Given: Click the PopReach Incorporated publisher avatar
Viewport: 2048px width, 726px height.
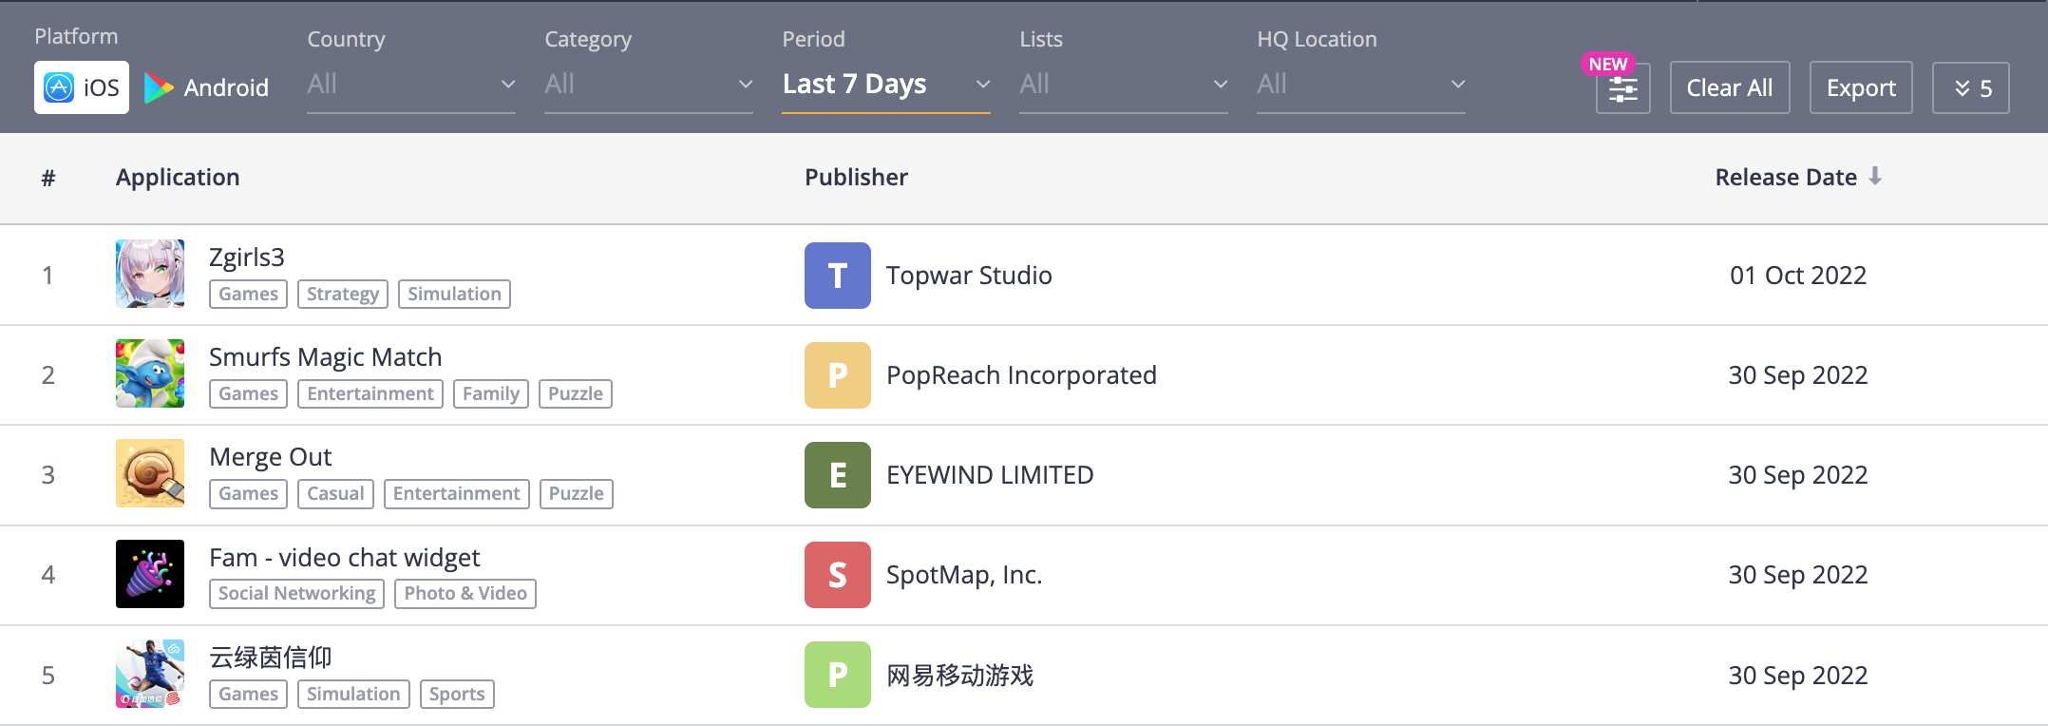Looking at the screenshot, I should pos(838,375).
